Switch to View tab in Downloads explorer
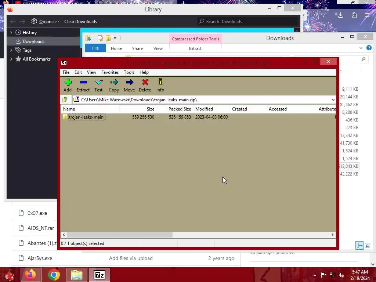Image resolution: width=376 pixels, height=282 pixels. 158,48
